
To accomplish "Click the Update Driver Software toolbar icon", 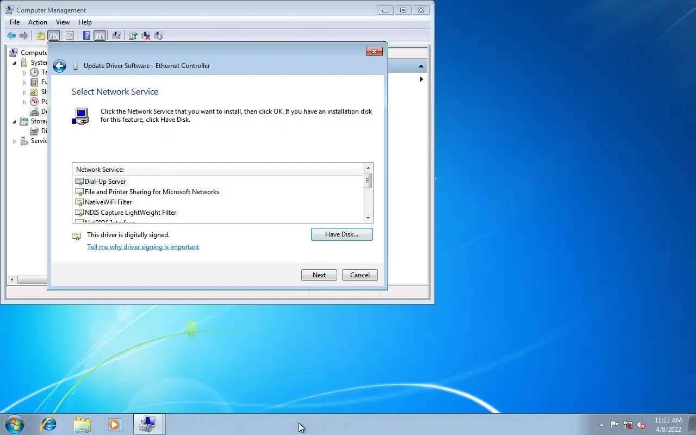I will point(133,35).
